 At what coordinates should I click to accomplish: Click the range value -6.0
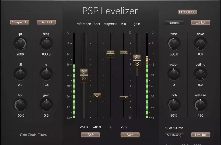[123, 127]
